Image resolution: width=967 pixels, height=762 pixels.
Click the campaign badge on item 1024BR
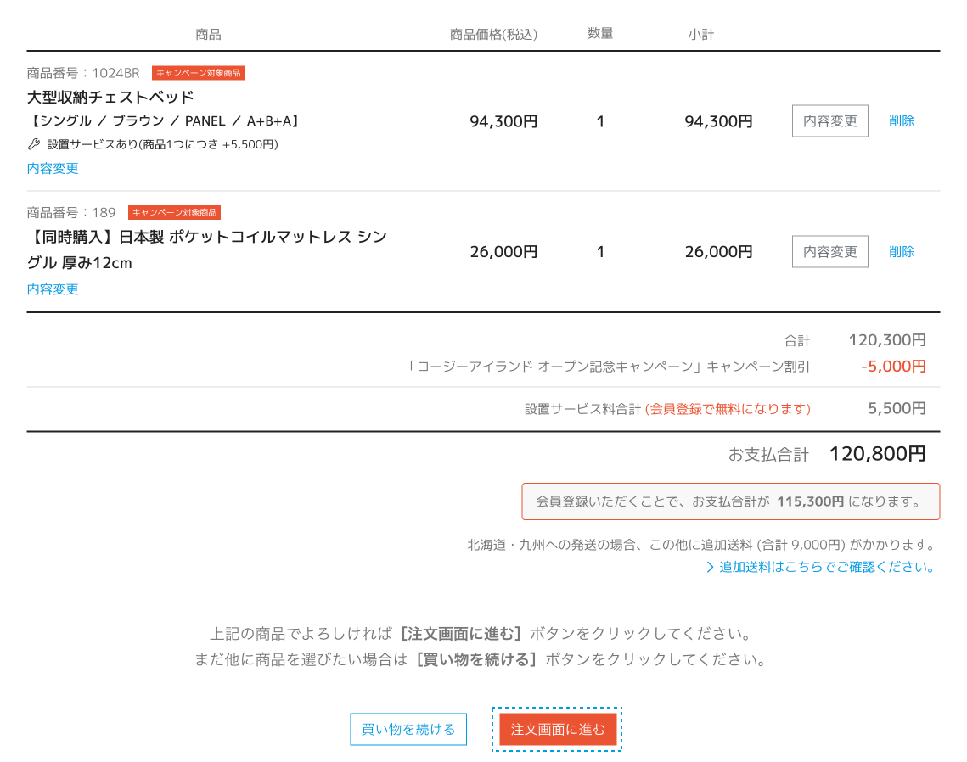(198, 73)
